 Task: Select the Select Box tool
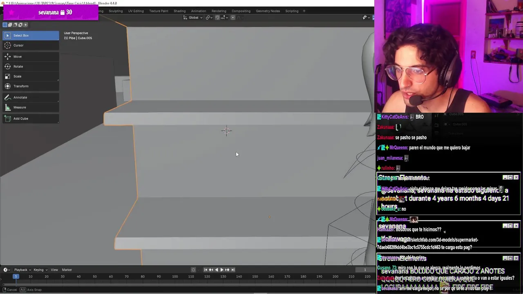[30, 36]
